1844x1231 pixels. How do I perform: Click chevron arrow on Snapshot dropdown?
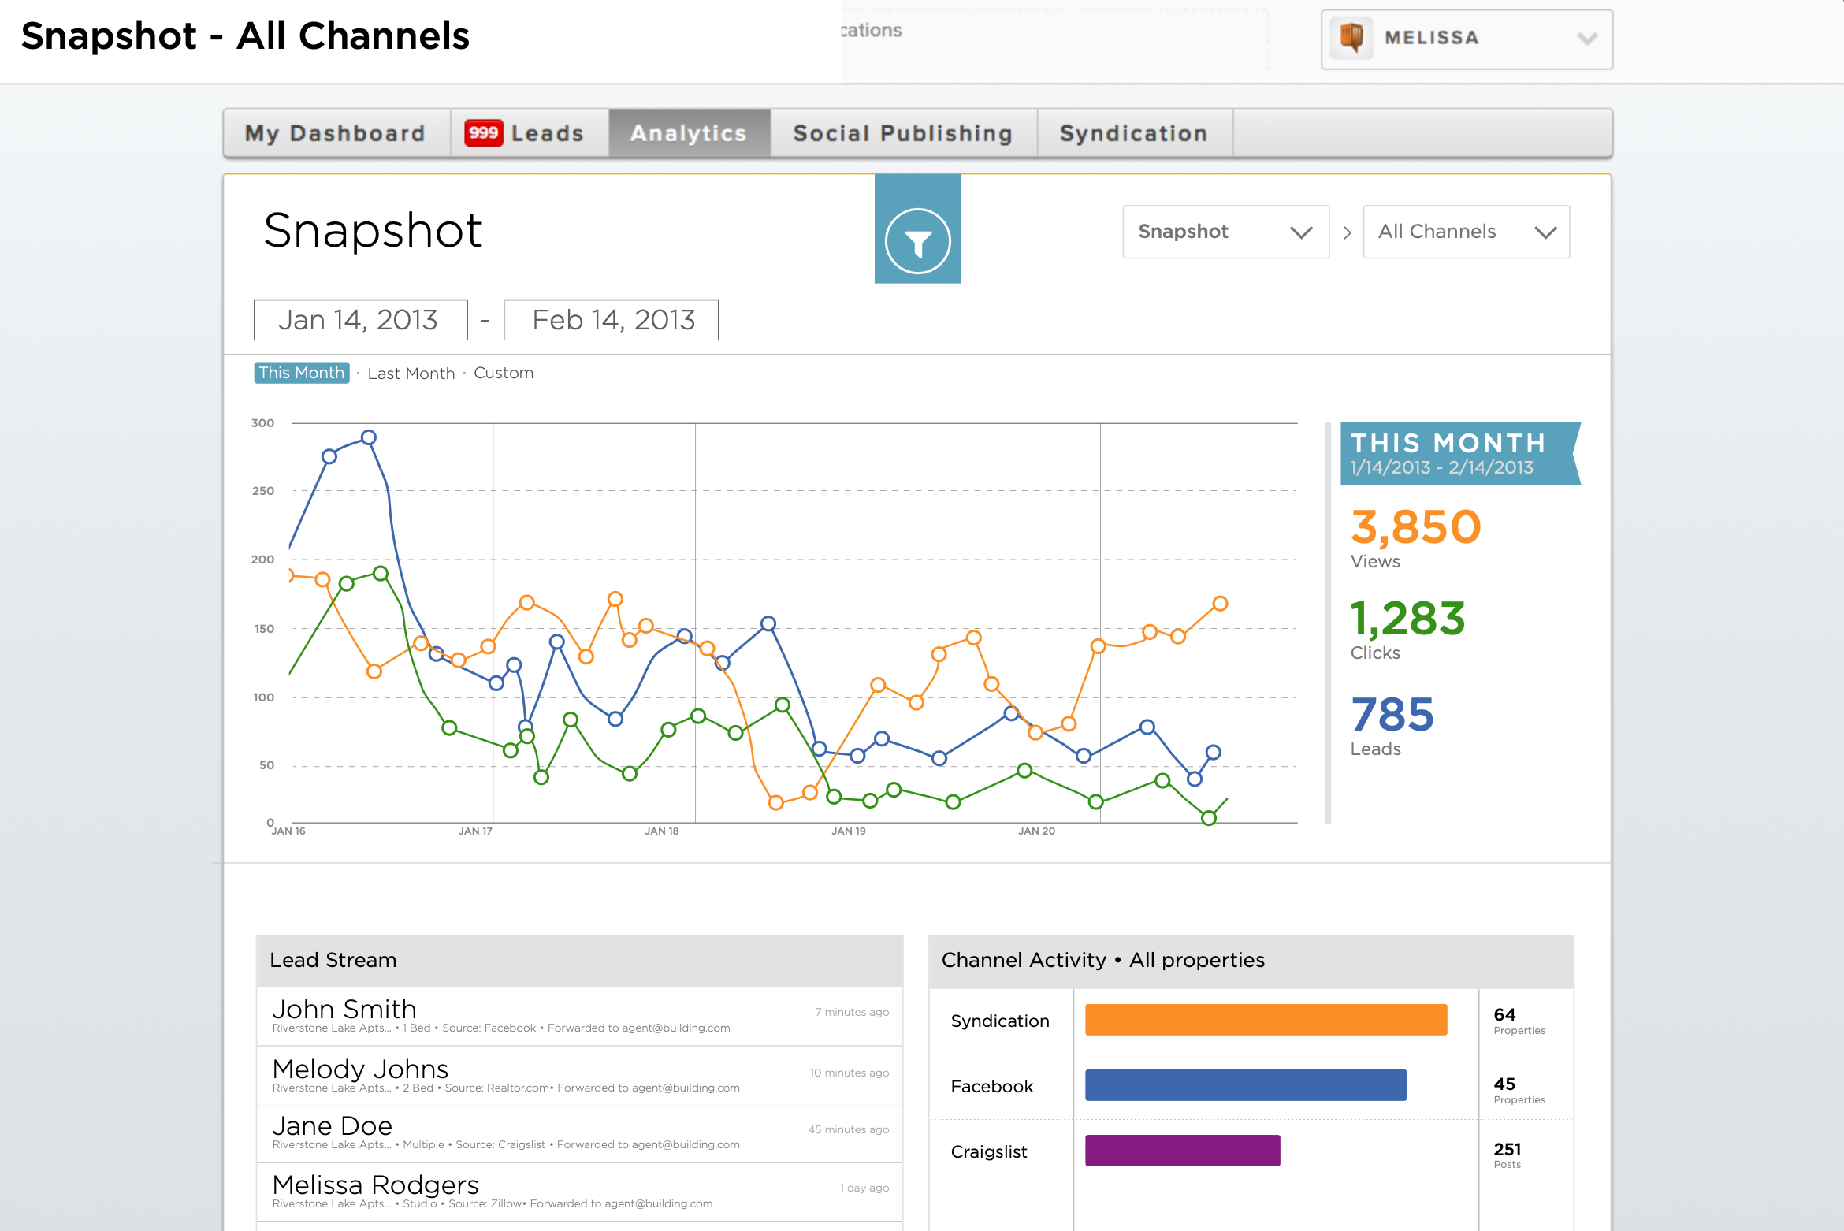1301,232
